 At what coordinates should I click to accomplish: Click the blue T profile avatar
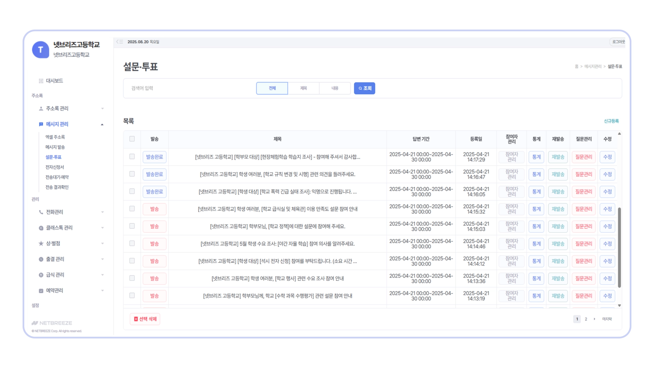pos(41,50)
